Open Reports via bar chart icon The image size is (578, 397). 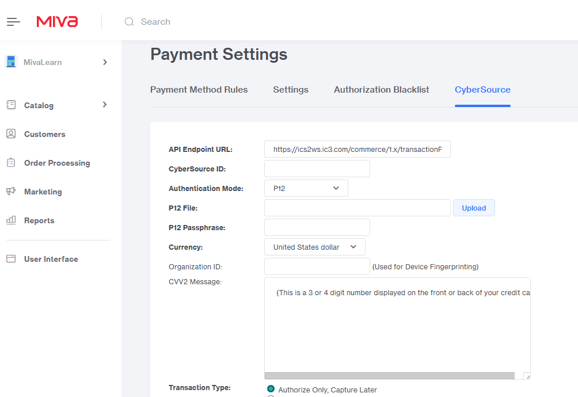point(11,220)
